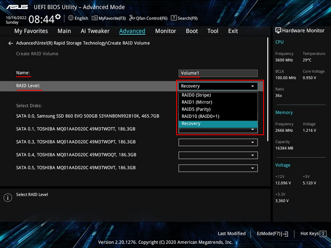Open dropdown for SATA 0.3 disk
This screenshot has width=331, height=248.
tap(218, 142)
